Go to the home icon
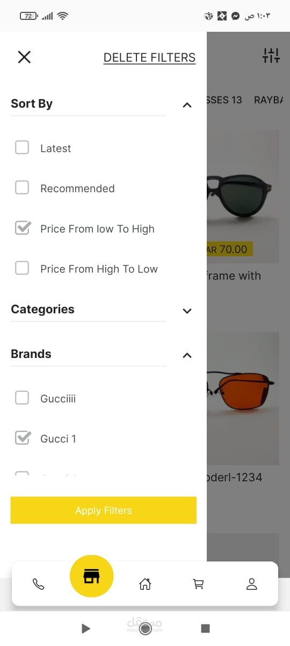 (145, 584)
